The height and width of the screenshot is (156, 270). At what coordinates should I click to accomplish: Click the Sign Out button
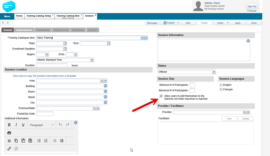tap(252, 6)
